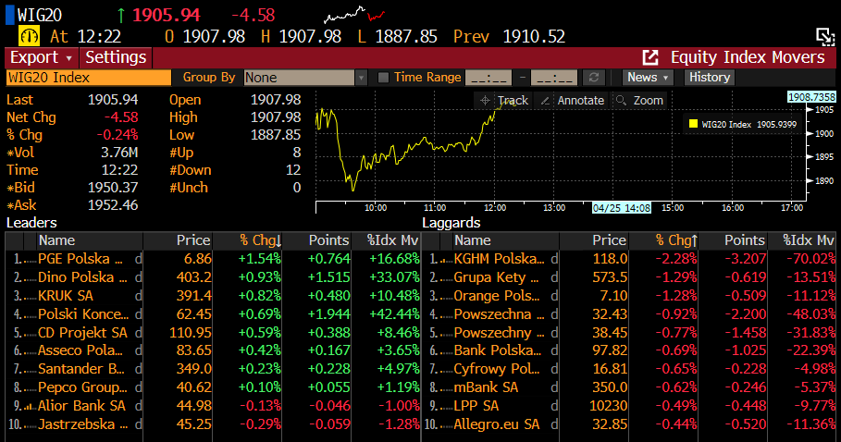Open the News dropdown

[647, 78]
